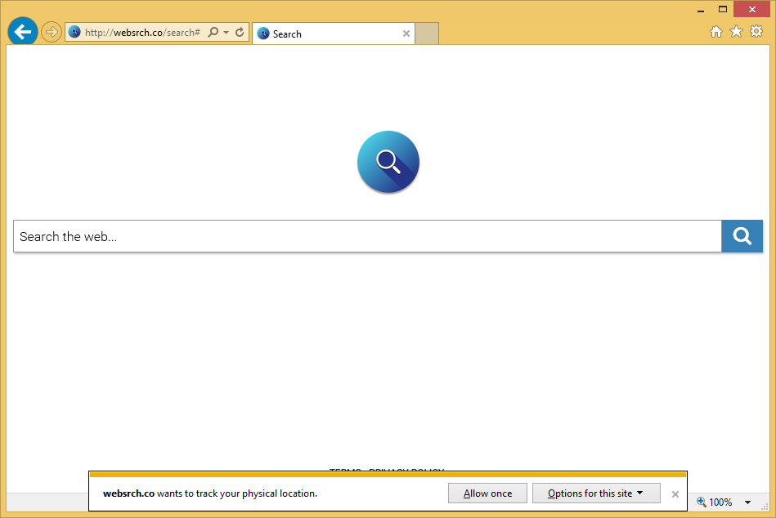Open a new blank tab
Image resolution: width=776 pixels, height=518 pixels.
pyautogui.click(x=427, y=33)
